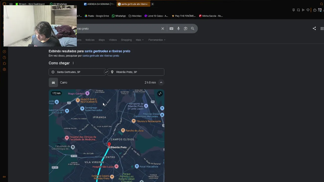
Task: Switch to the Shopping results tab
Action: pos(126,40)
